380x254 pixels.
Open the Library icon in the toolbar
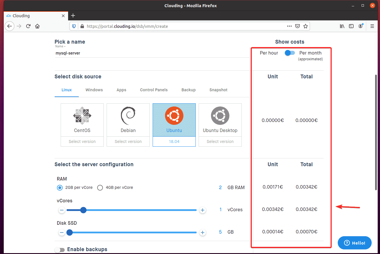pyautogui.click(x=342, y=26)
